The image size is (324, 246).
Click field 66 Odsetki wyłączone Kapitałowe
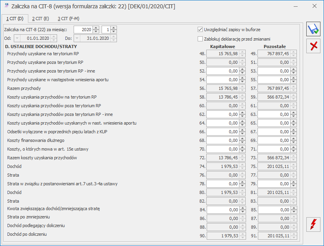click(x=223, y=132)
